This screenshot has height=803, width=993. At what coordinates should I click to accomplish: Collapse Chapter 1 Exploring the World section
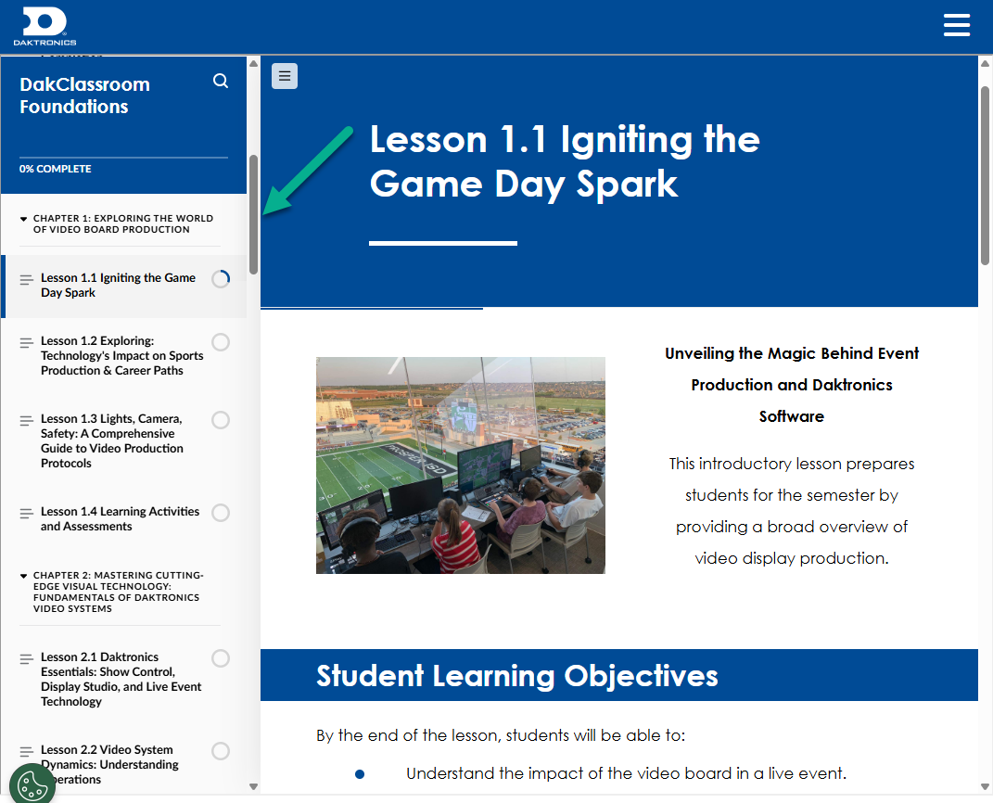[x=24, y=220]
